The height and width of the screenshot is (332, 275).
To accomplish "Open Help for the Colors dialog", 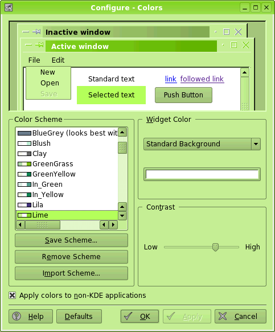I will 31,316.
